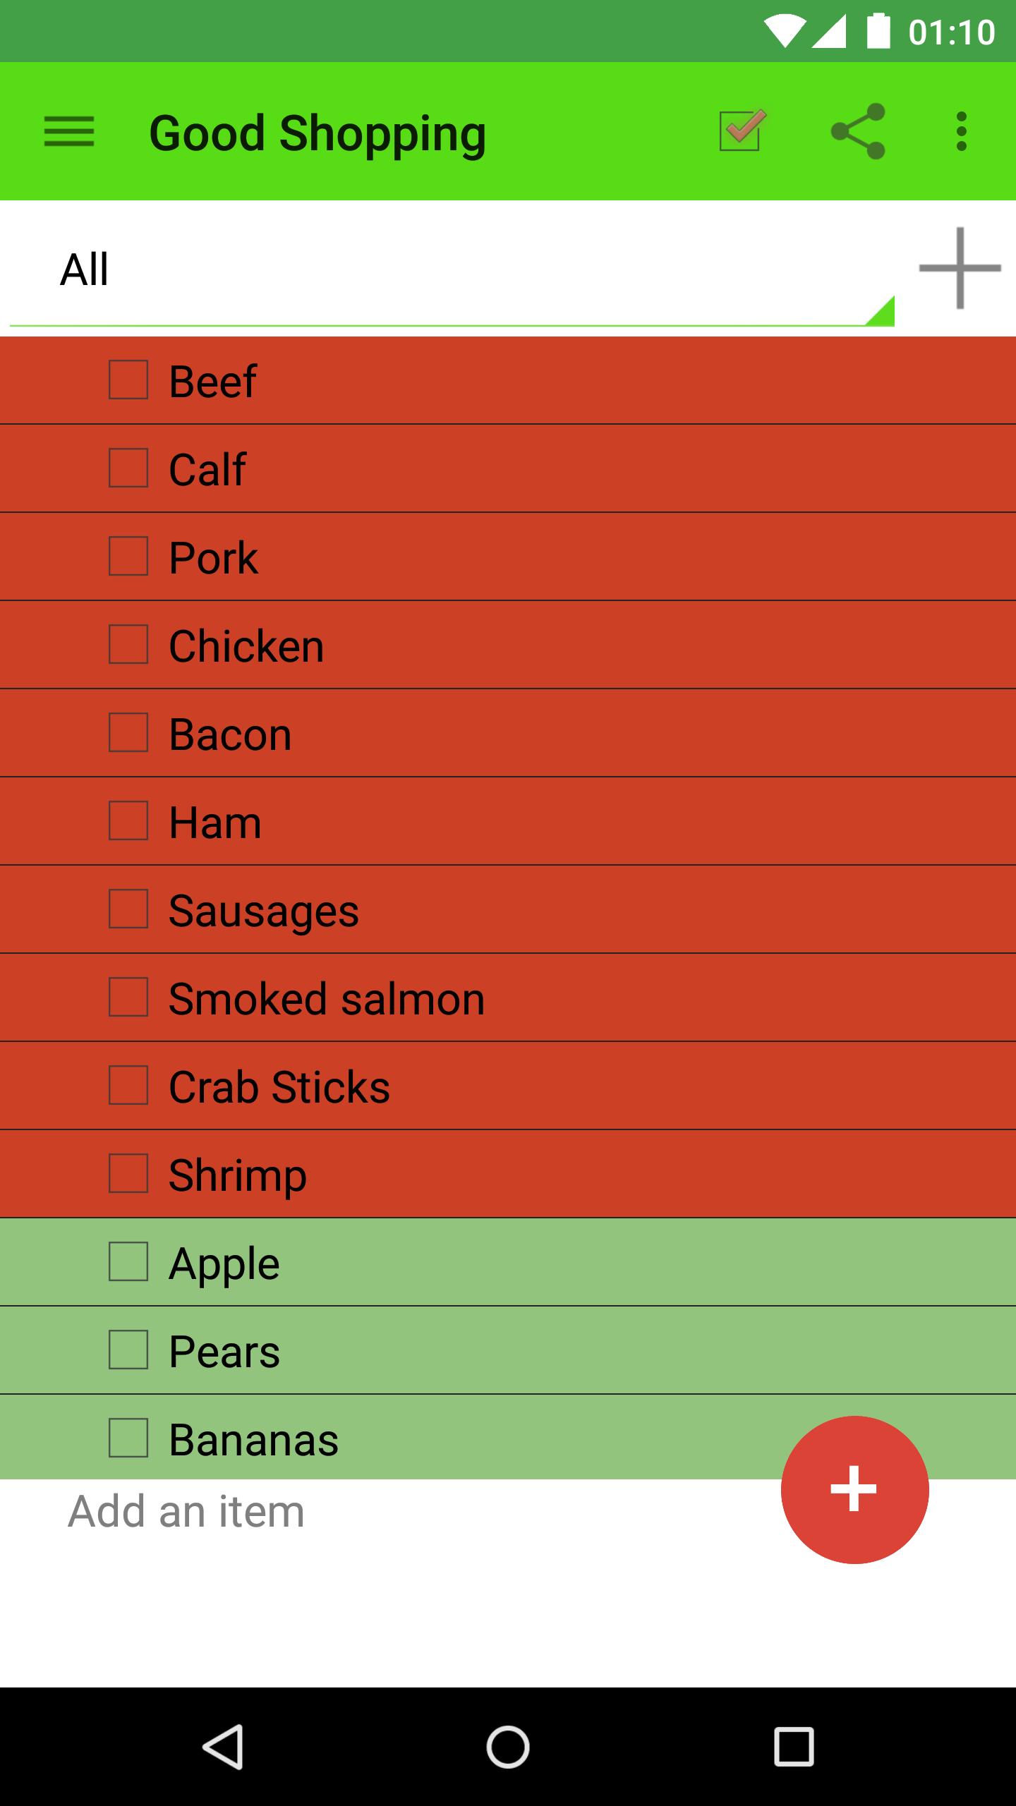Open the All category dropdown
1016x1806 pixels.
click(452, 269)
